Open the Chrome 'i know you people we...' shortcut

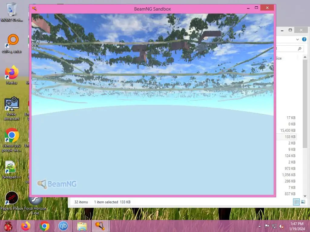click(12, 140)
